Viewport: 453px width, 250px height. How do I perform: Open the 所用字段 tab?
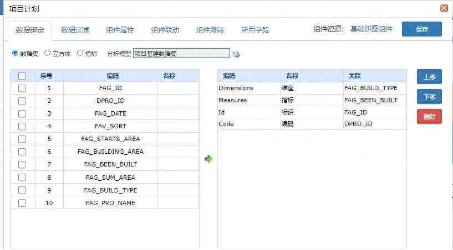pos(255,30)
